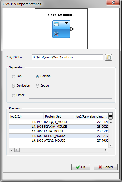Open the preview column chooser icon
Screen dimensions: 122x182
111,116
